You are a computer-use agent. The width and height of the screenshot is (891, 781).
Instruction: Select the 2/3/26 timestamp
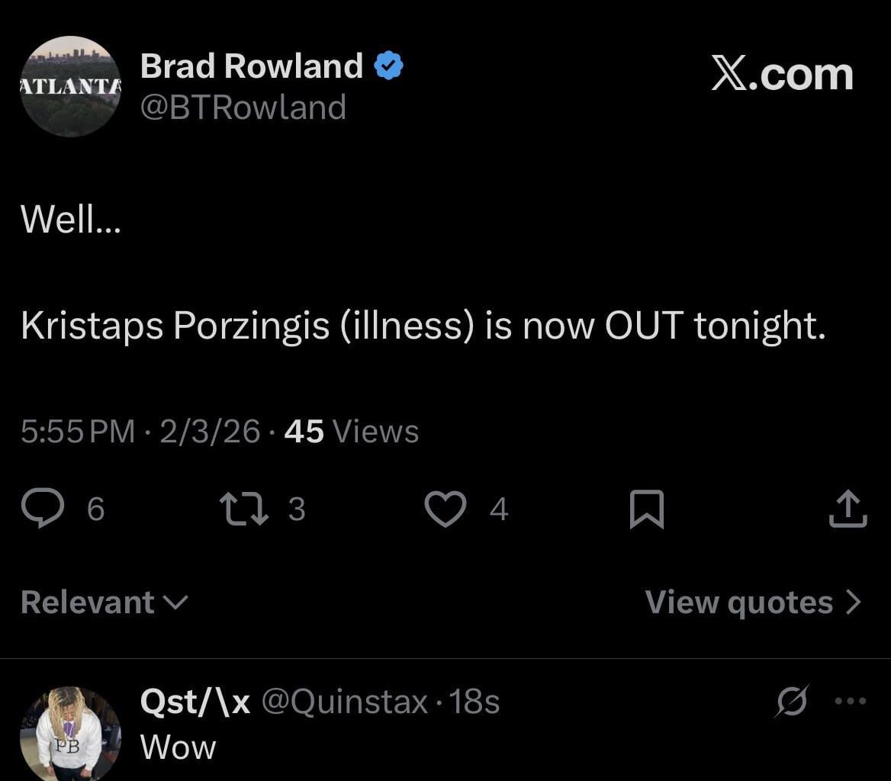[x=210, y=432]
